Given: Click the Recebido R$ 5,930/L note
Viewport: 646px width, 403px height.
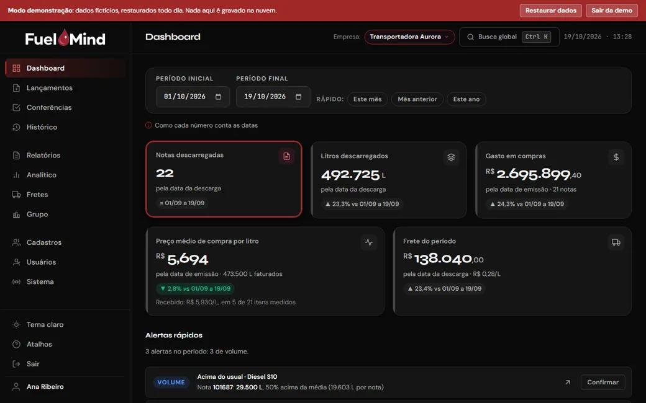Looking at the screenshot, I should click(x=225, y=303).
